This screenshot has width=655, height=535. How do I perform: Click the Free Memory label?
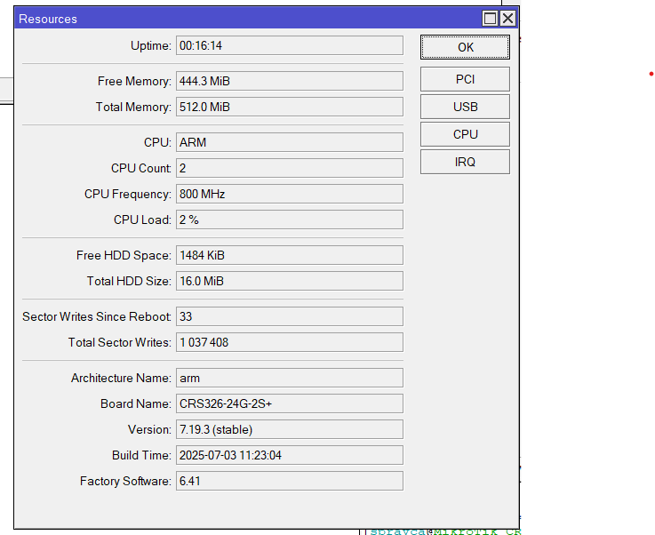134,81
